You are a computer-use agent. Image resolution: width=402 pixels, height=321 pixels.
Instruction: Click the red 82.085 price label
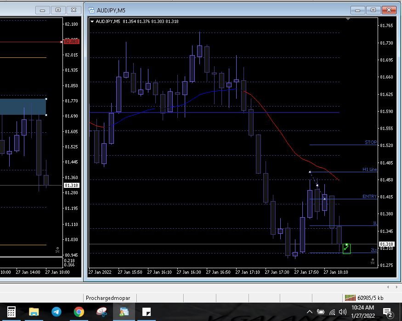pyautogui.click(x=72, y=42)
